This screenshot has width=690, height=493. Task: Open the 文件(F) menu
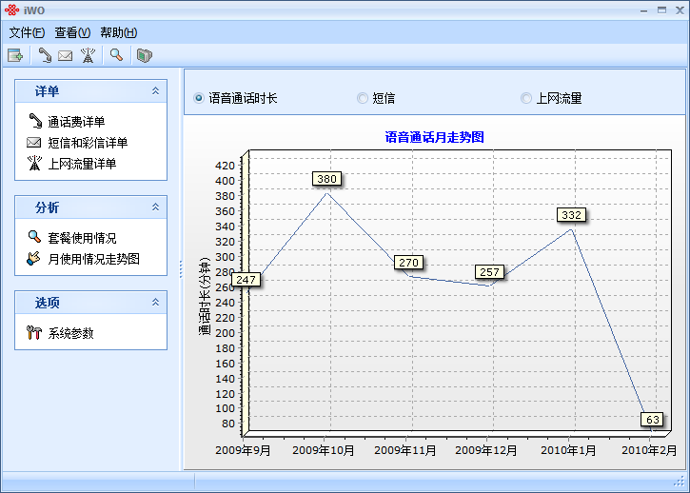tap(27, 32)
